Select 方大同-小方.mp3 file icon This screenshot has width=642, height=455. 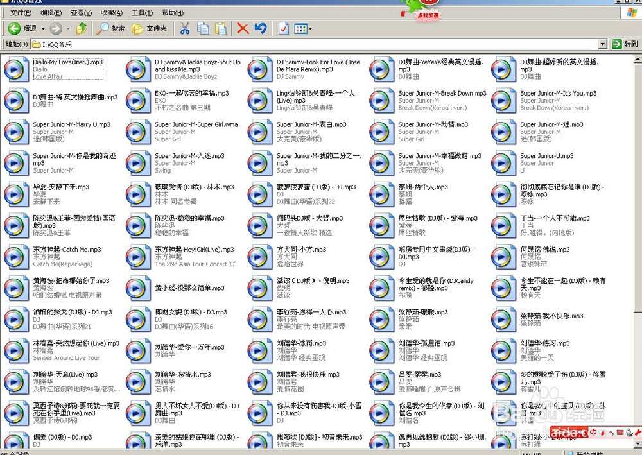259,257
